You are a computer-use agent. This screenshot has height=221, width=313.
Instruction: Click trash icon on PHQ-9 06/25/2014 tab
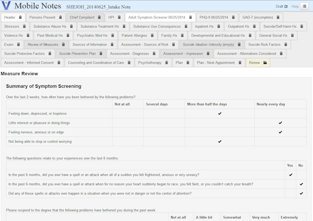click(x=233, y=17)
